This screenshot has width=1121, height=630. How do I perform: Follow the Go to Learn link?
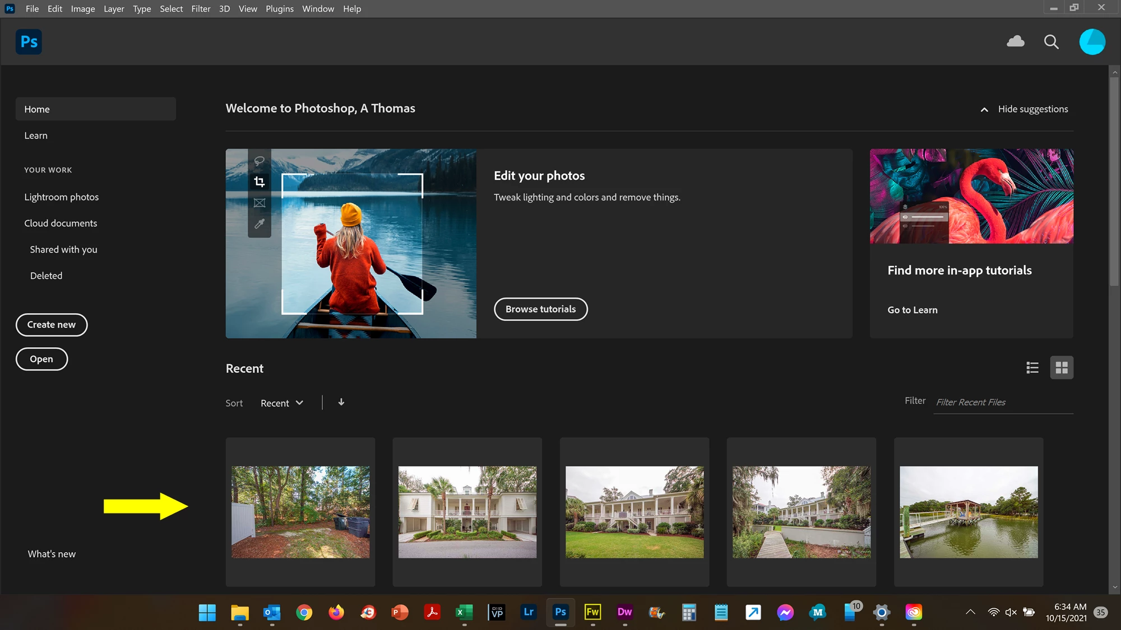[912, 310]
